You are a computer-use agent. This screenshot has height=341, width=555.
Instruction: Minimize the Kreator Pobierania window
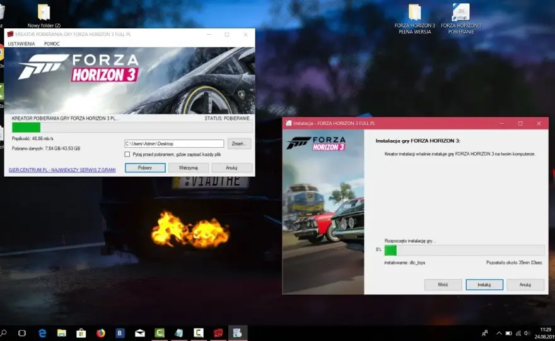click(209, 34)
